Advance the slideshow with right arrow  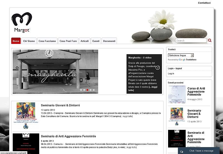[x=158, y=68]
